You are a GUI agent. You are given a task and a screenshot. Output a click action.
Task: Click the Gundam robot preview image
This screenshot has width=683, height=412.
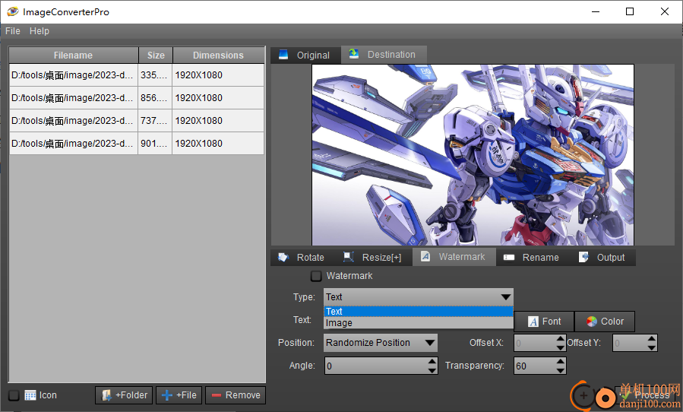click(473, 155)
